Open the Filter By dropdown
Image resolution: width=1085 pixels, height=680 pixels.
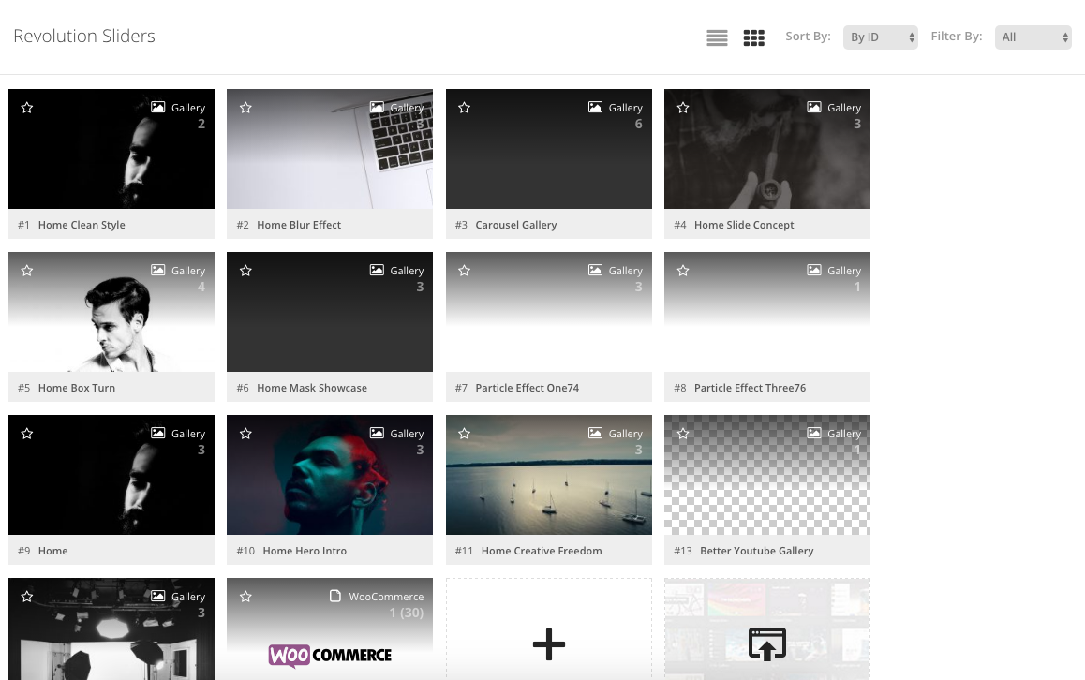click(1033, 37)
